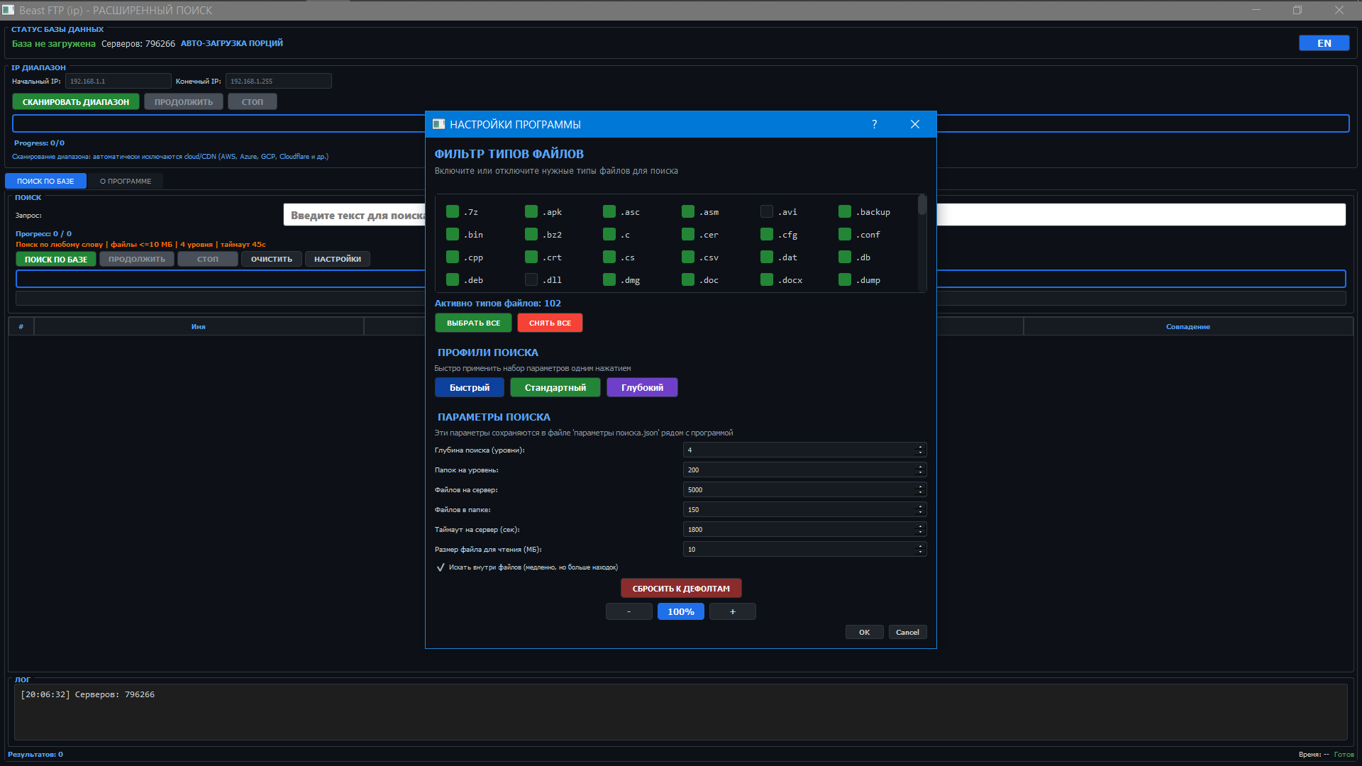This screenshot has width=1362, height=766.
Task: Click the Начальный IP input field
Action: point(118,81)
